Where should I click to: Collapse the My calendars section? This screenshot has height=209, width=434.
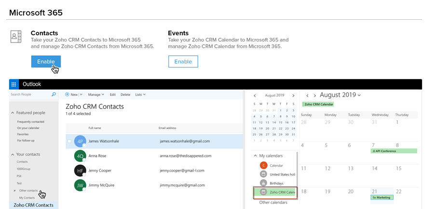[255, 156]
